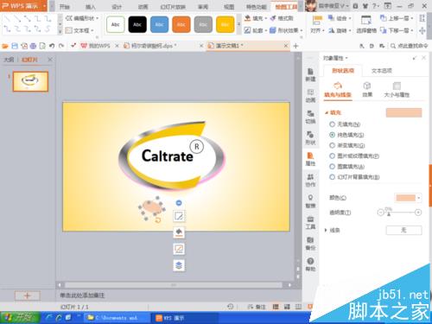Image resolution: width=432 pixels, height=324 pixels.
Task: Increase transparency with the plus button
Action: [418, 213]
